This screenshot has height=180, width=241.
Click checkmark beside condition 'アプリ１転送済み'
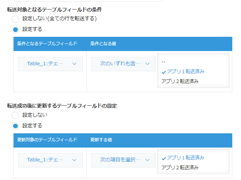click(164, 72)
